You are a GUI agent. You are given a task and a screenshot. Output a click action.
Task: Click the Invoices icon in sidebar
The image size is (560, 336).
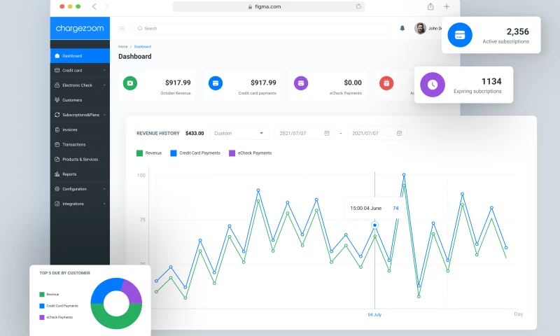[x=57, y=129]
